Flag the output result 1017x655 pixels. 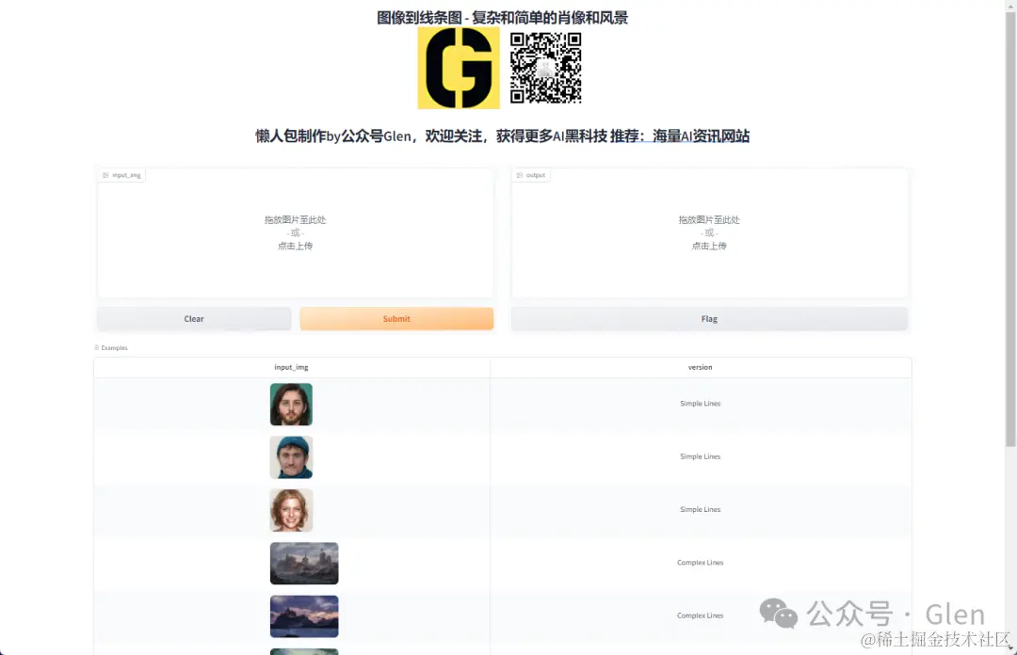click(709, 318)
